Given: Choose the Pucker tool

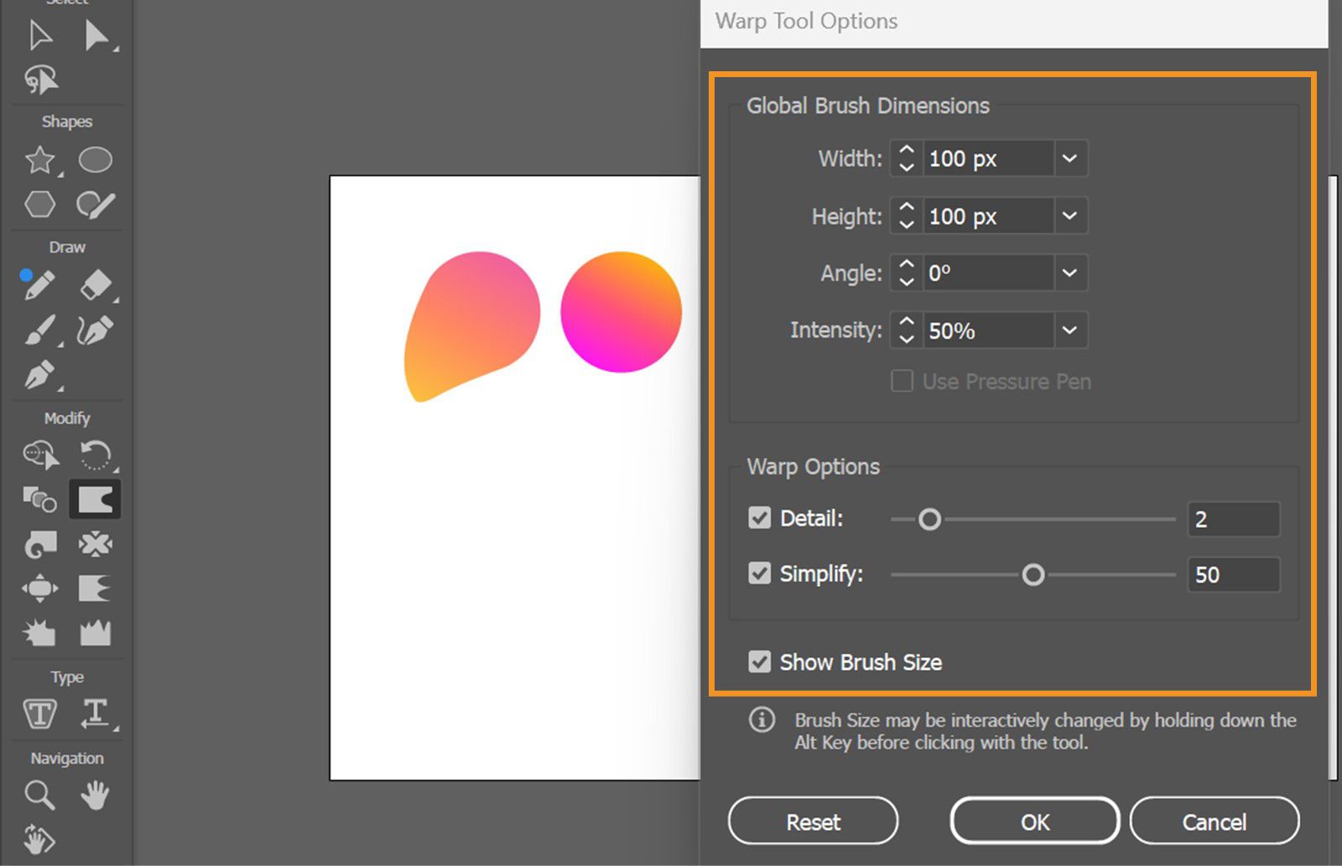Looking at the screenshot, I should tap(96, 544).
